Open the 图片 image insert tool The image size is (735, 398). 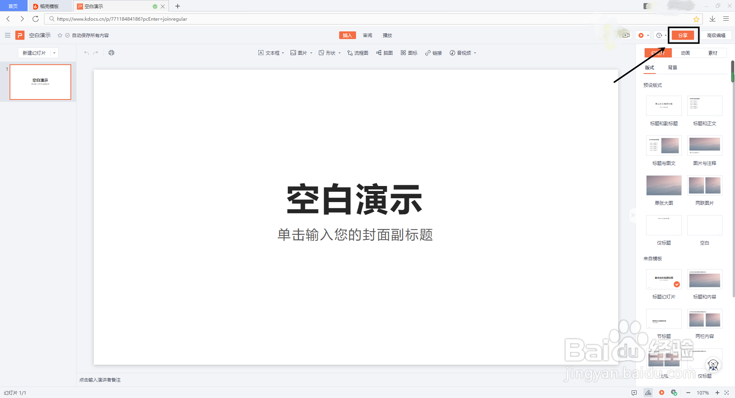(x=301, y=53)
